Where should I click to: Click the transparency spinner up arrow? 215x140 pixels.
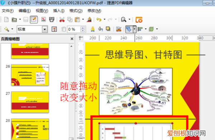click(x=83, y=28)
